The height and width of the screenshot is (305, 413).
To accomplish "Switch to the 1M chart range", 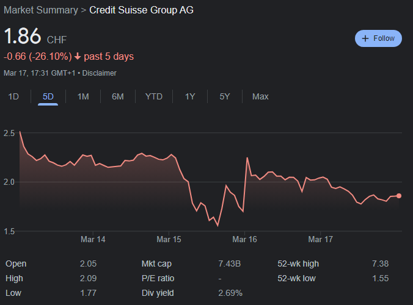I will click(x=83, y=96).
